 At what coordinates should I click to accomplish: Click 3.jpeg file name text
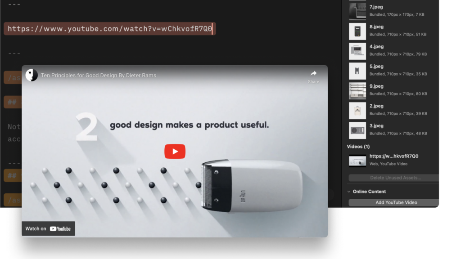tap(376, 126)
